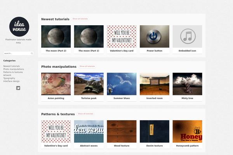Click the search magnifier icon

pyautogui.click(x=32, y=53)
